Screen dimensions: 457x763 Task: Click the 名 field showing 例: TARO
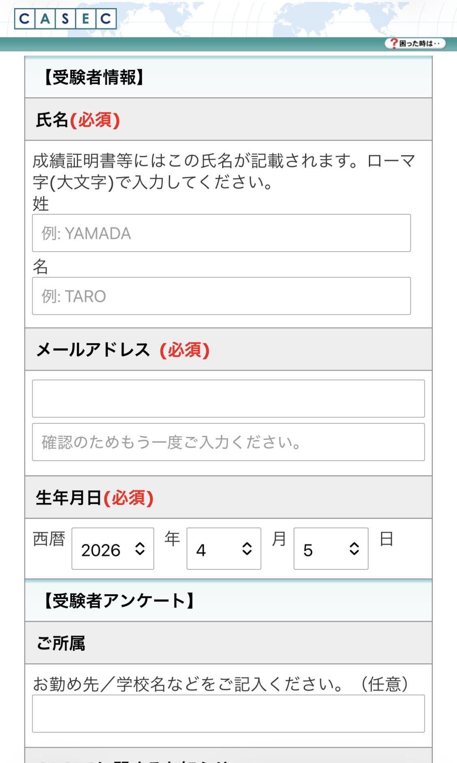pyautogui.click(x=221, y=296)
